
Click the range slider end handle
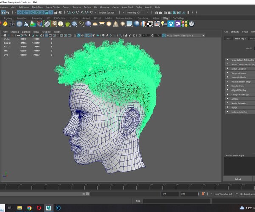88,194
